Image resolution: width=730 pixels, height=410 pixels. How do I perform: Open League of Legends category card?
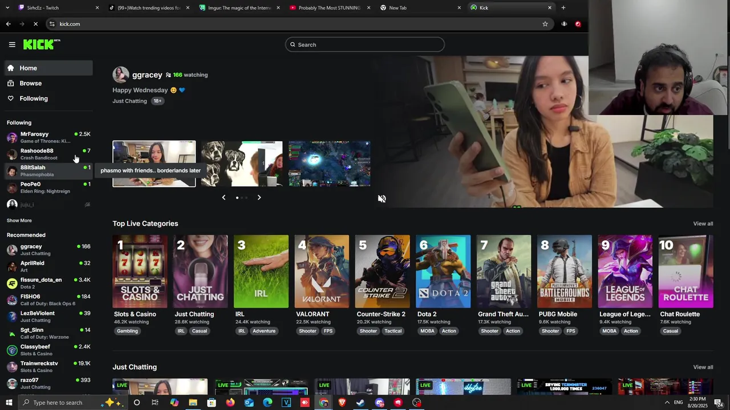[625, 272]
